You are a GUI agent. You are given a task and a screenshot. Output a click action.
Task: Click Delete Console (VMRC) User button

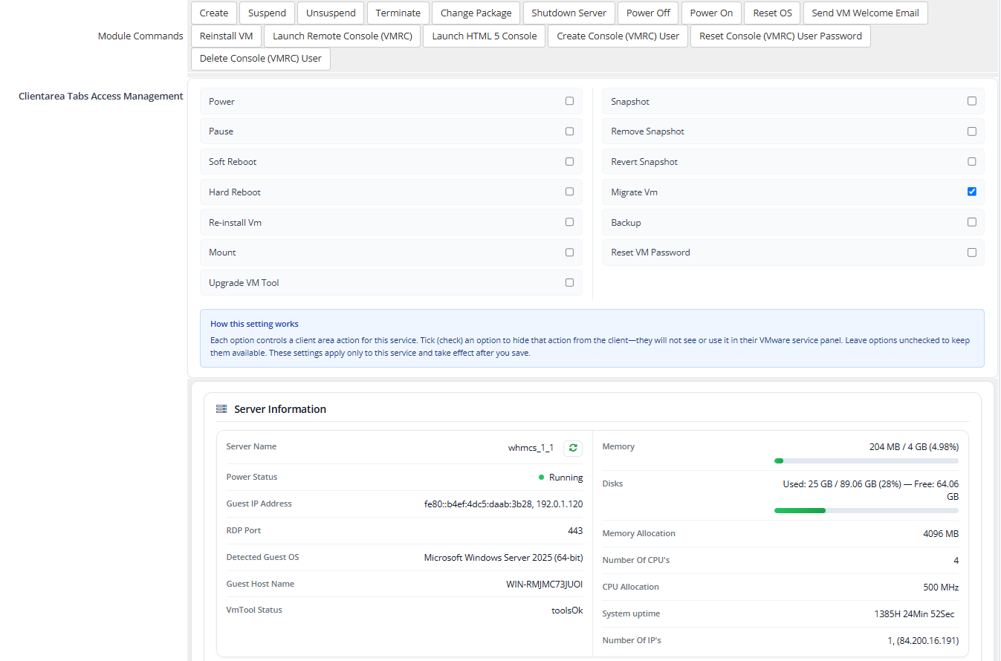pyautogui.click(x=261, y=59)
